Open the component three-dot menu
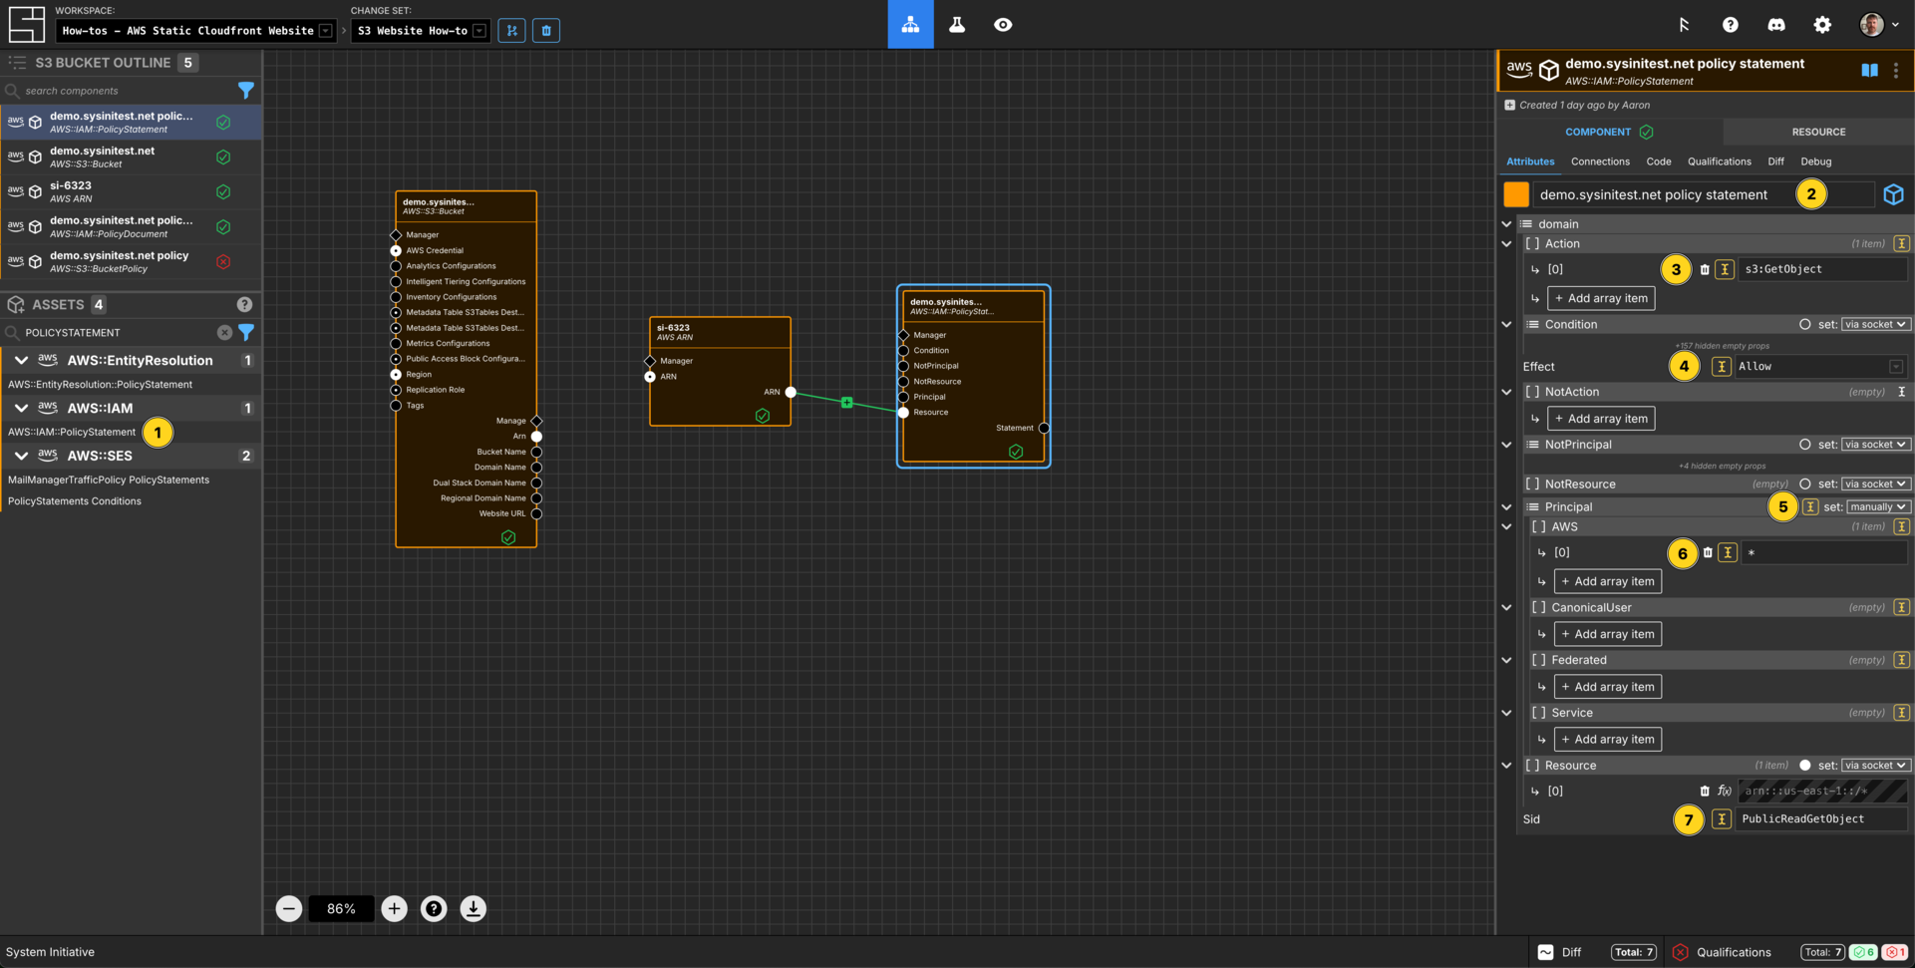This screenshot has width=1915, height=968. 1896,70
